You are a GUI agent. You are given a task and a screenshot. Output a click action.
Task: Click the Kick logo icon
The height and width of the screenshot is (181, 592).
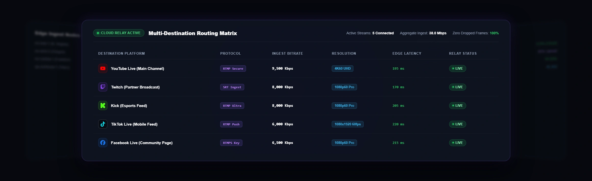(103, 105)
